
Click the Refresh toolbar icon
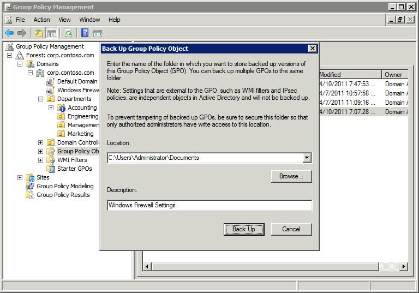click(69, 33)
